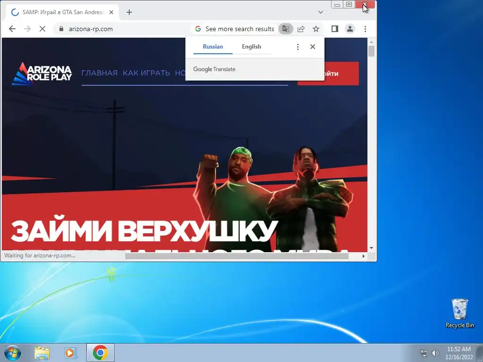This screenshot has height=362, width=483.
Task: Open the Chrome profile avatar
Action: [350, 29]
